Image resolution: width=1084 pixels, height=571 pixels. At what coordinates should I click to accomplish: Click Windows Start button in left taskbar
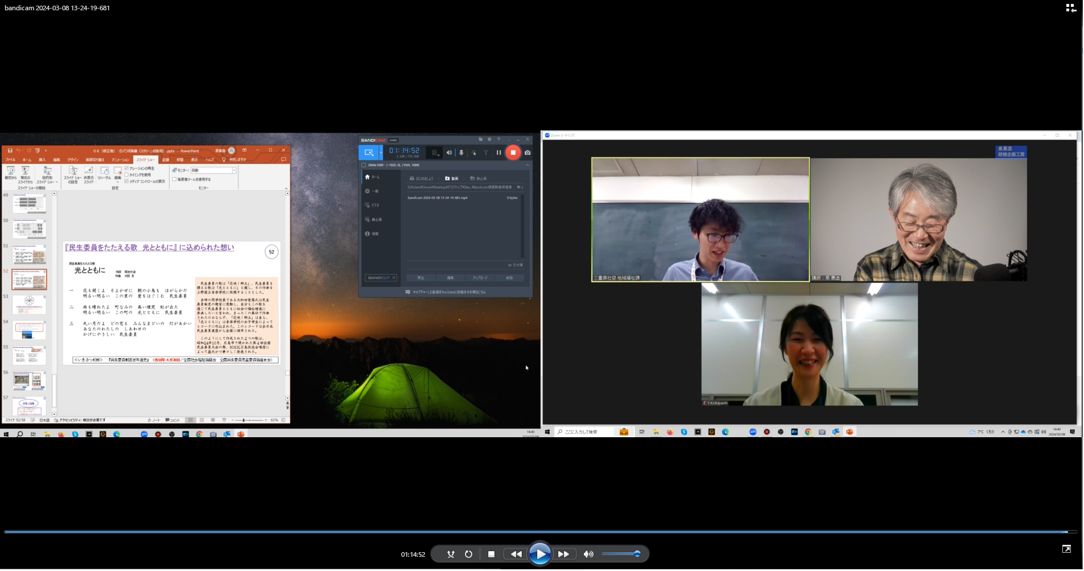pyautogui.click(x=6, y=434)
